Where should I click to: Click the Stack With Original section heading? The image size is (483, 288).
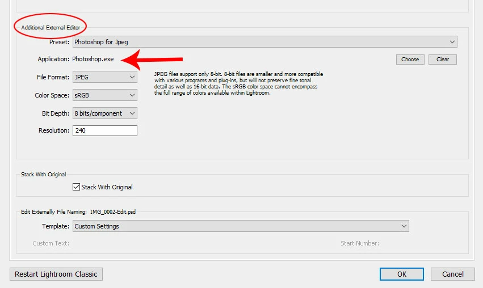click(x=44, y=175)
